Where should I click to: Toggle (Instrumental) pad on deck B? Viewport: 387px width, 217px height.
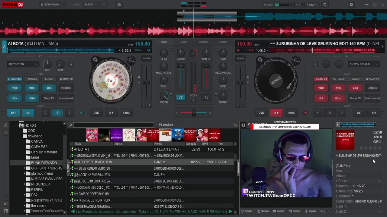(372, 98)
